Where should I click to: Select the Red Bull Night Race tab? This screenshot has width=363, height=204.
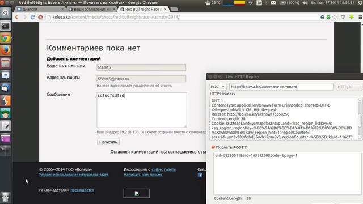(x=142, y=9)
